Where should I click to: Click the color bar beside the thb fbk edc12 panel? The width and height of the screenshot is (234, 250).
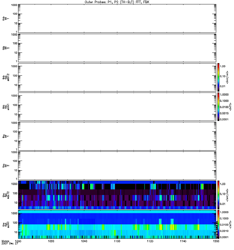218,77
